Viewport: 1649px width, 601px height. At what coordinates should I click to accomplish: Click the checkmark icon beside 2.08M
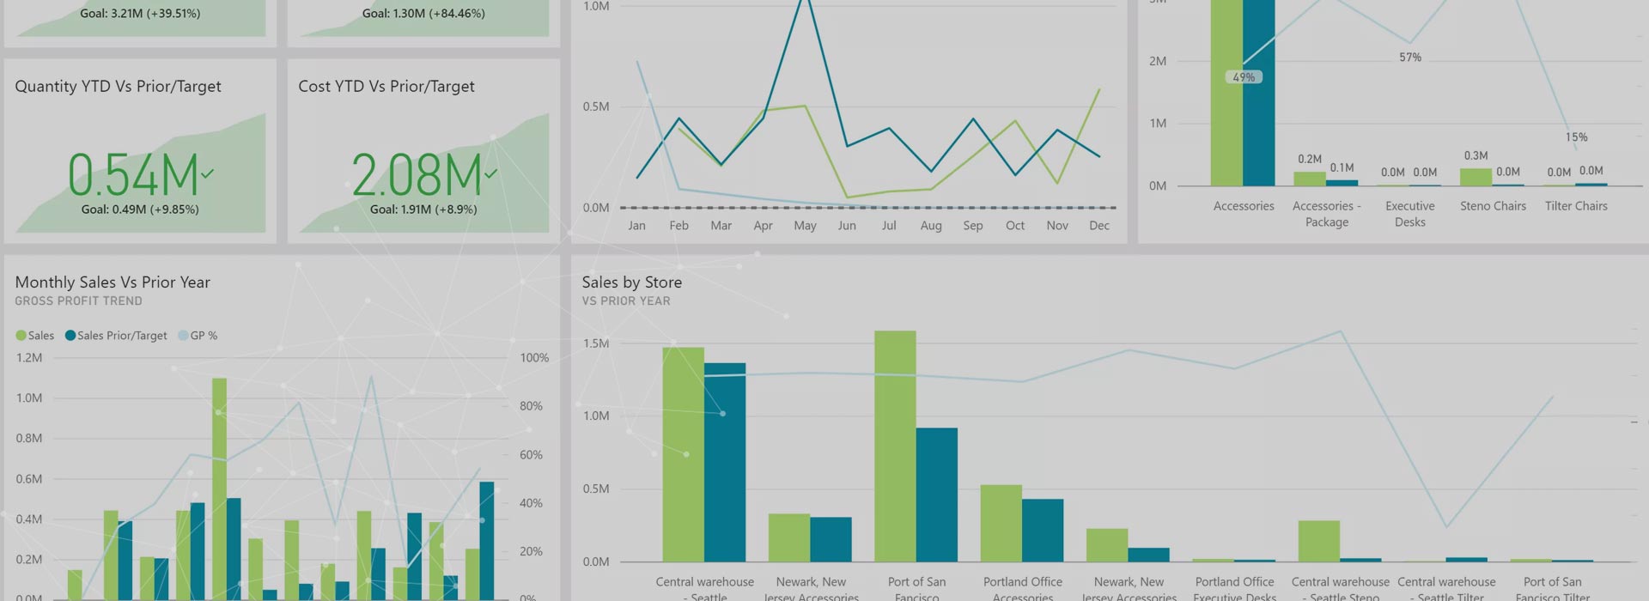click(x=490, y=173)
